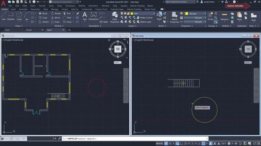Expand the Annotation panel
Screen dimensions: 261x146
pyautogui.click(x=95, y=26)
